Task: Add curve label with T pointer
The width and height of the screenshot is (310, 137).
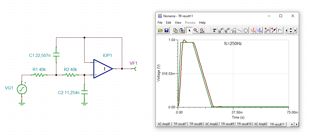Action: (x=220, y=30)
